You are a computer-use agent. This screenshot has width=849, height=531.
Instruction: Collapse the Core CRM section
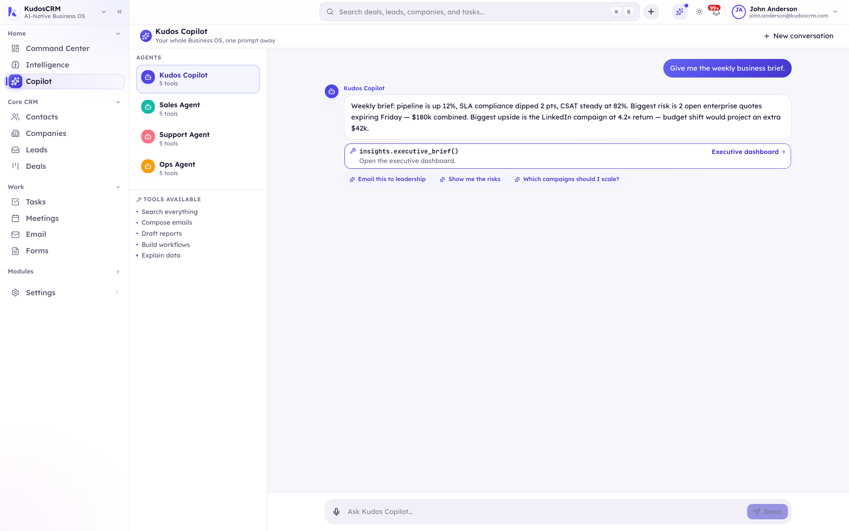118,102
